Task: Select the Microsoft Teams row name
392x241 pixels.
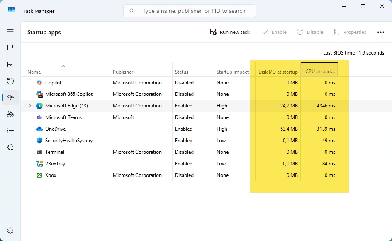Action: (x=63, y=117)
